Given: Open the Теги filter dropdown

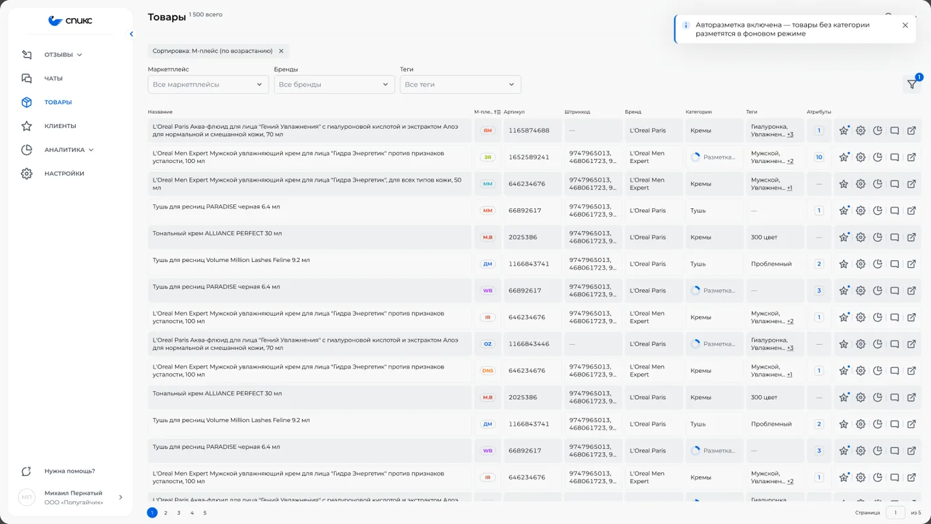Looking at the screenshot, I should (x=460, y=84).
